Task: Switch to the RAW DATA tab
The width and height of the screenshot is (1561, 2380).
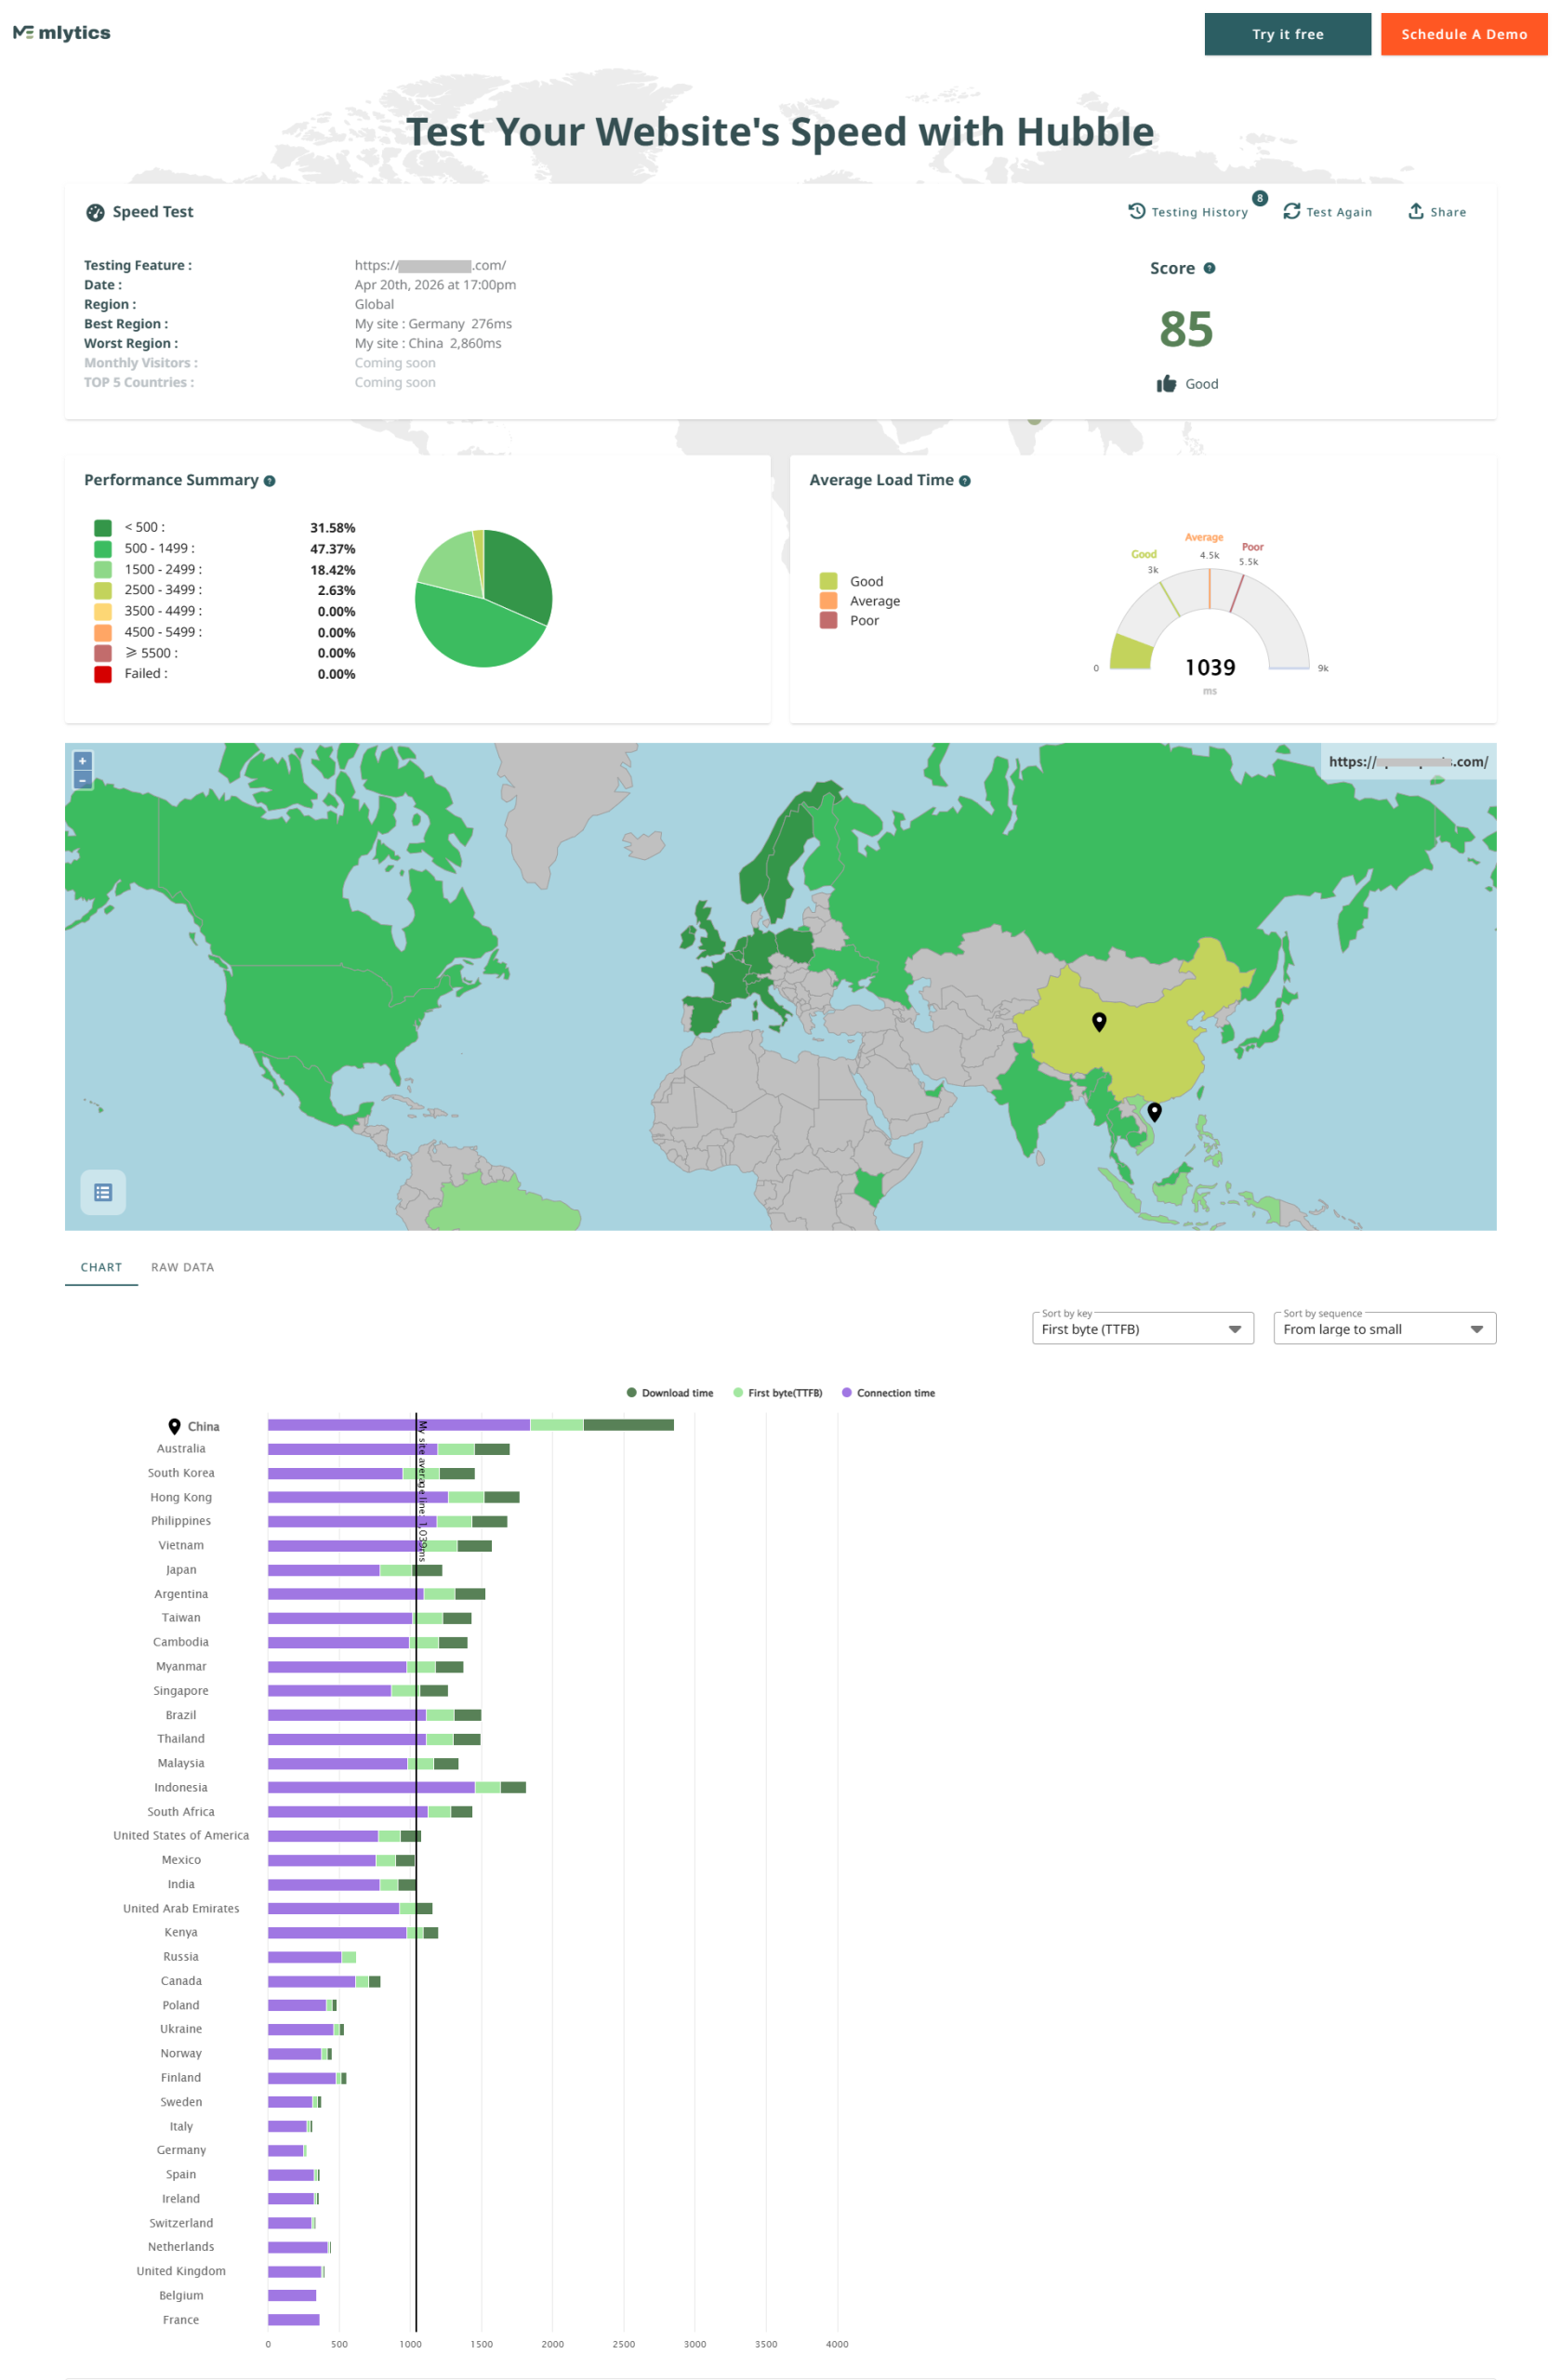Action: coord(182,1267)
